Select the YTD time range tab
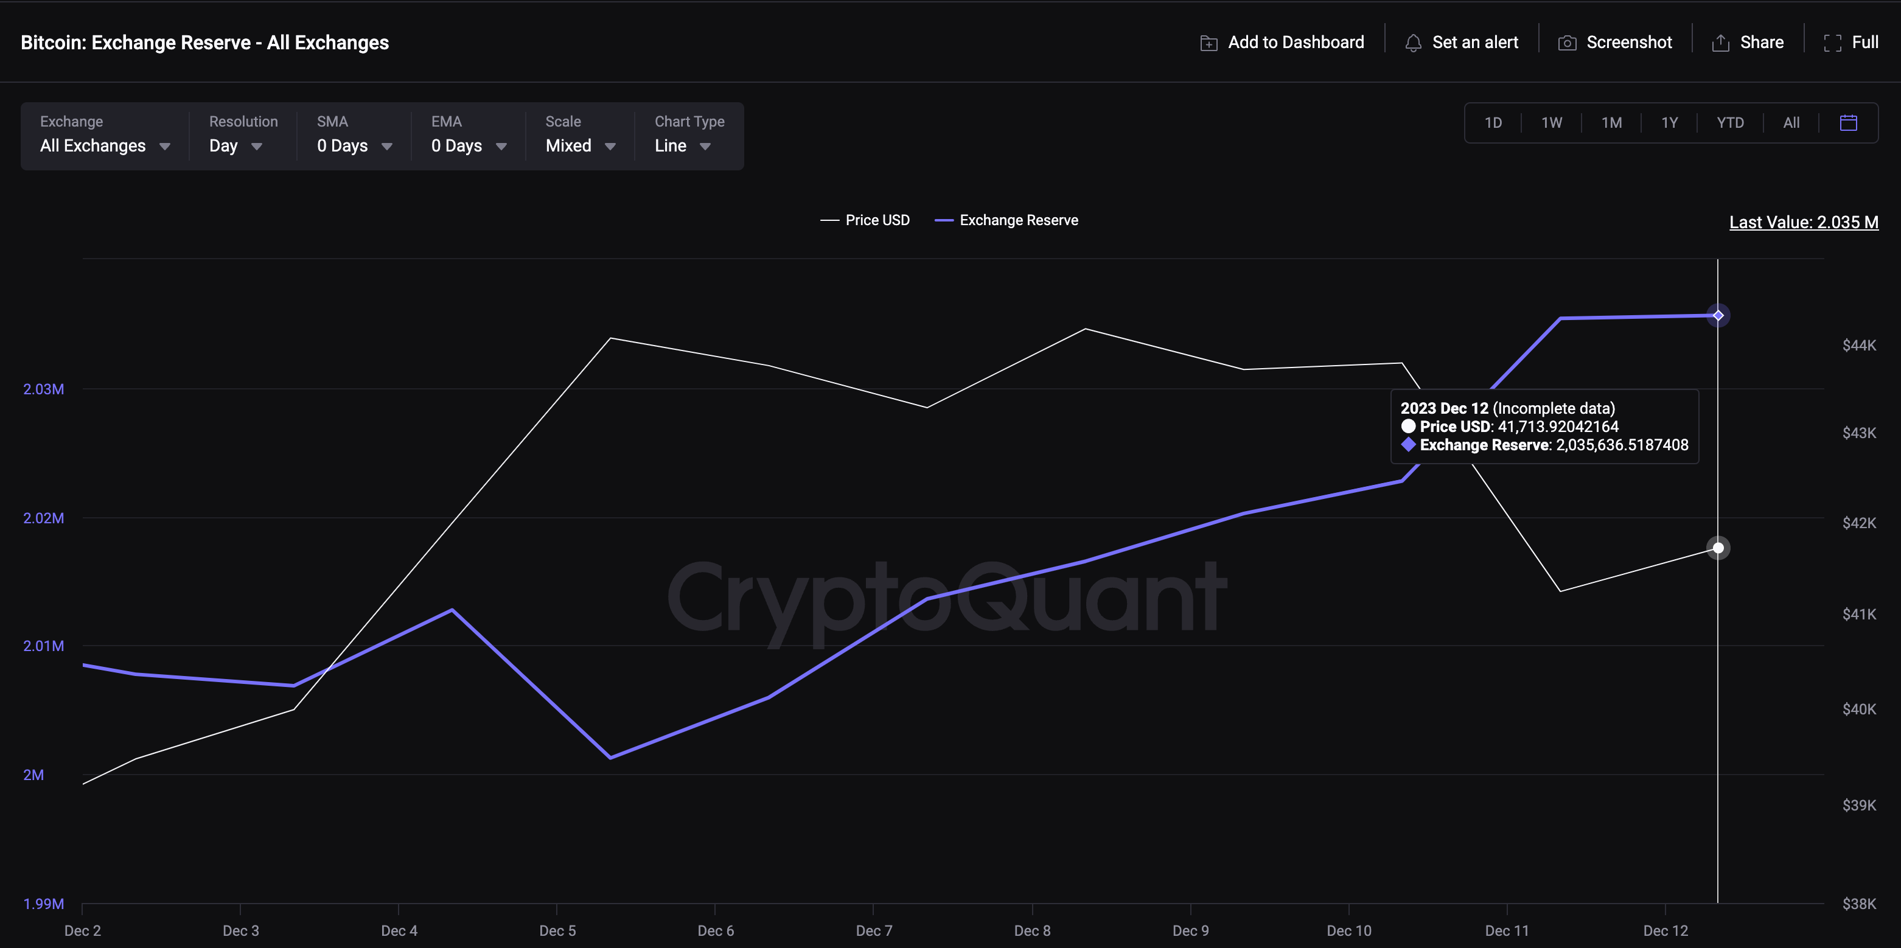 [x=1730, y=122]
